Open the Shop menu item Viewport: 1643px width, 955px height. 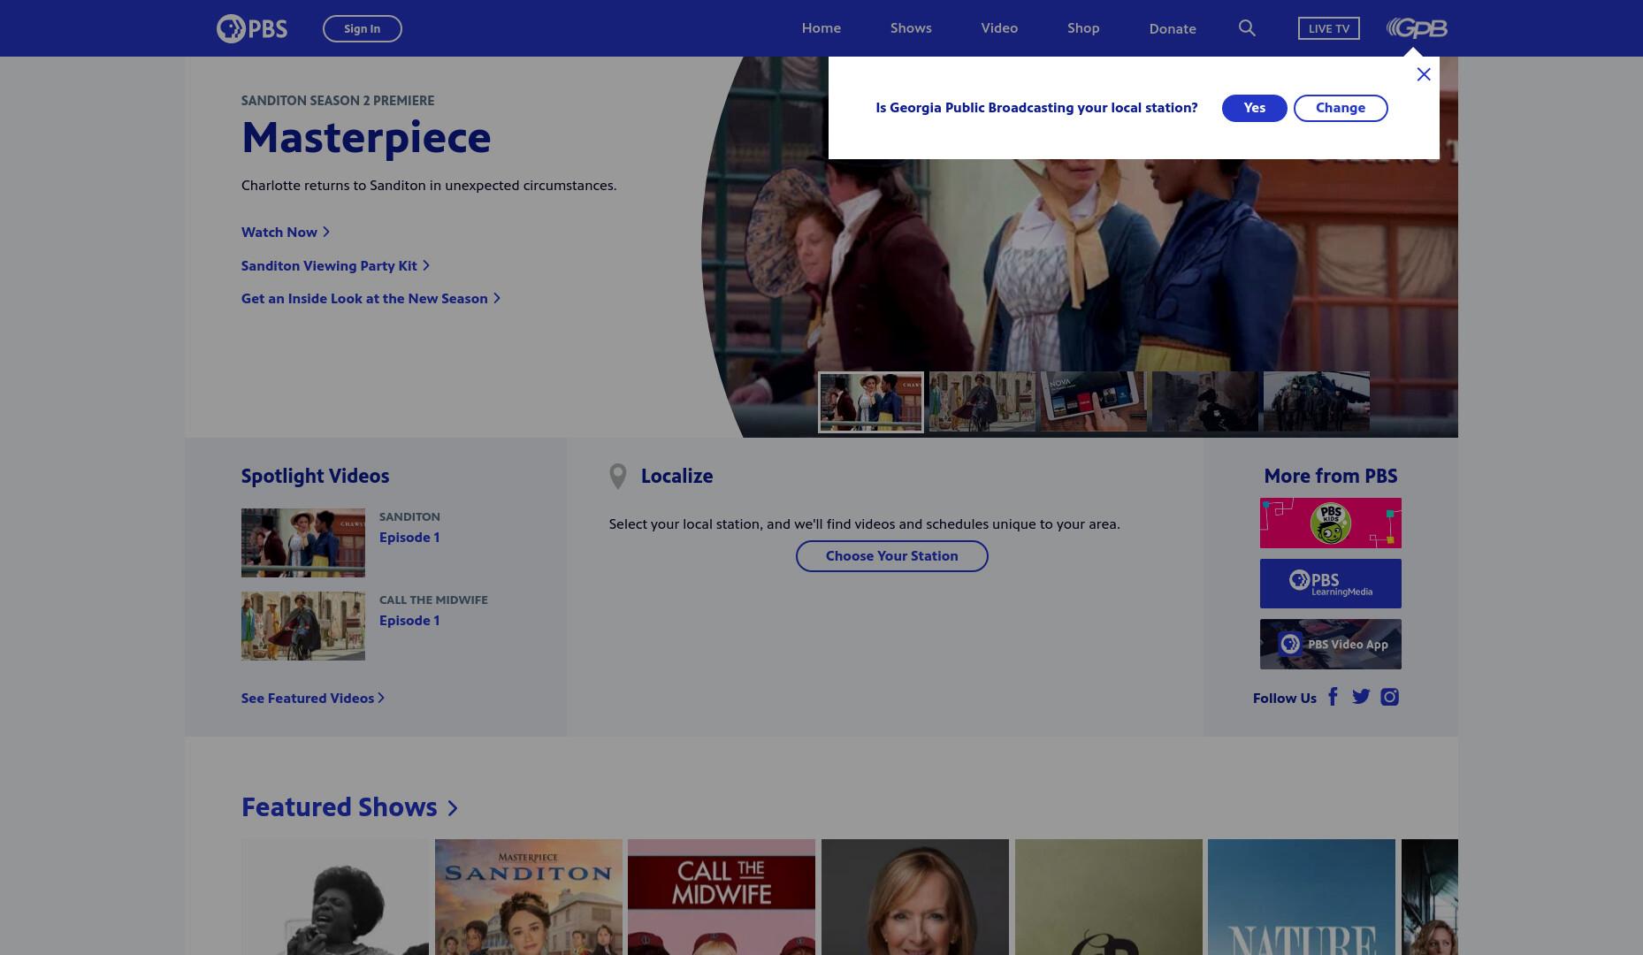pyautogui.click(x=1083, y=28)
